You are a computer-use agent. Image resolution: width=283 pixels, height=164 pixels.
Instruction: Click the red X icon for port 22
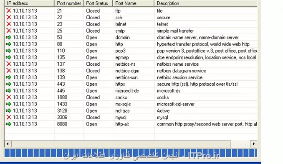8,17
